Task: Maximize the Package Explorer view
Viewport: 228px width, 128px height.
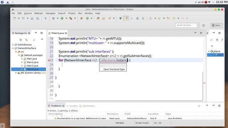Action: [x=42, y=33]
